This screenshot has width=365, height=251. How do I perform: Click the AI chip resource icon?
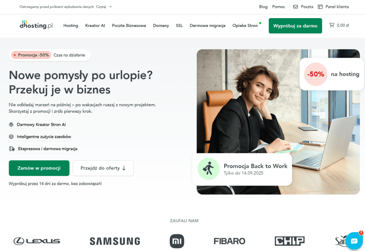click(11, 137)
